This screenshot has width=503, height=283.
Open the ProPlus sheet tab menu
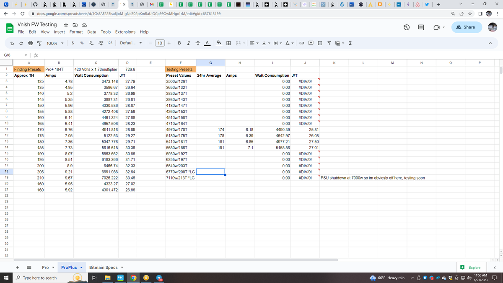(81, 267)
